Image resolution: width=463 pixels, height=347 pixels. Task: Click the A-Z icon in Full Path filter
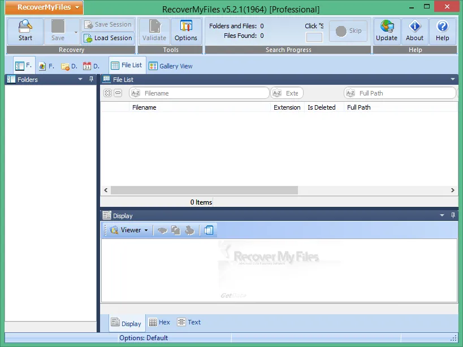351,93
